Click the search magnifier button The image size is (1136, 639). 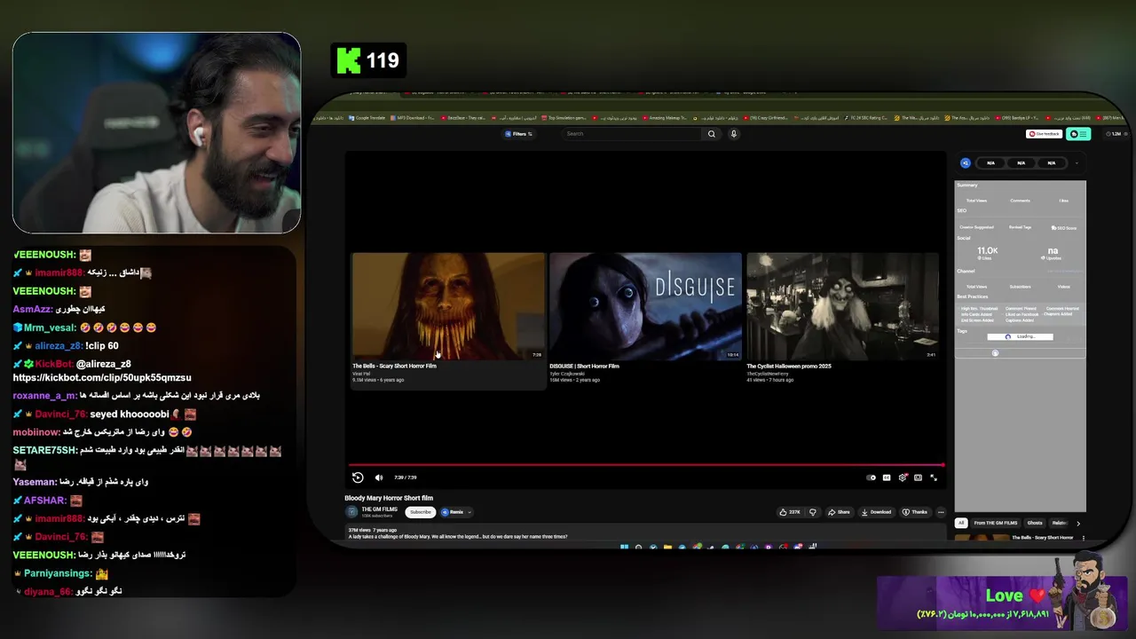coord(711,134)
